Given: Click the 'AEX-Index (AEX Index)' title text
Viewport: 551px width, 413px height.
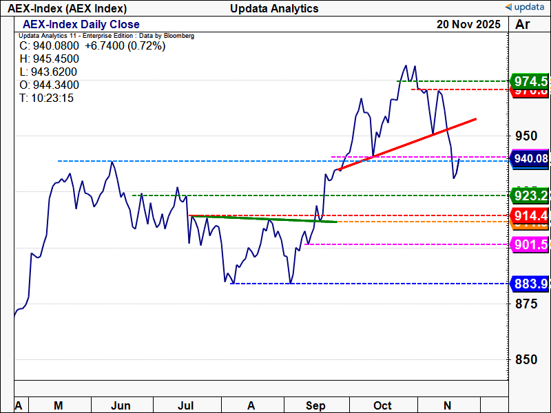Looking at the screenshot, I should pos(67,8).
